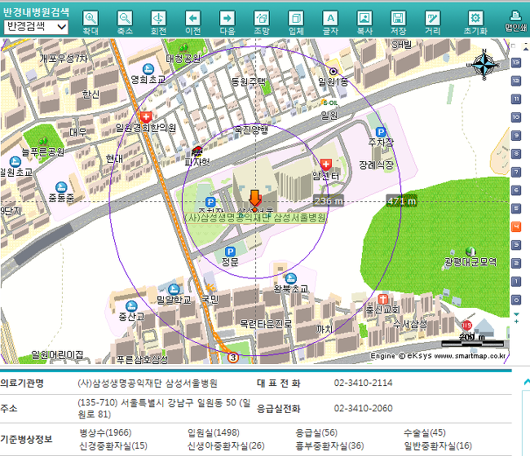Select zoom level 0 button
530x456 pixels.
pyautogui.click(x=516, y=300)
